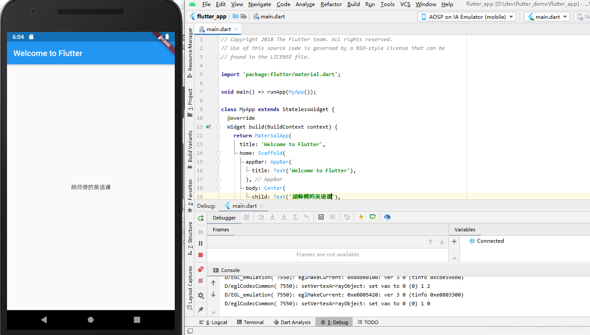Click the Resume Program icon

201,232
